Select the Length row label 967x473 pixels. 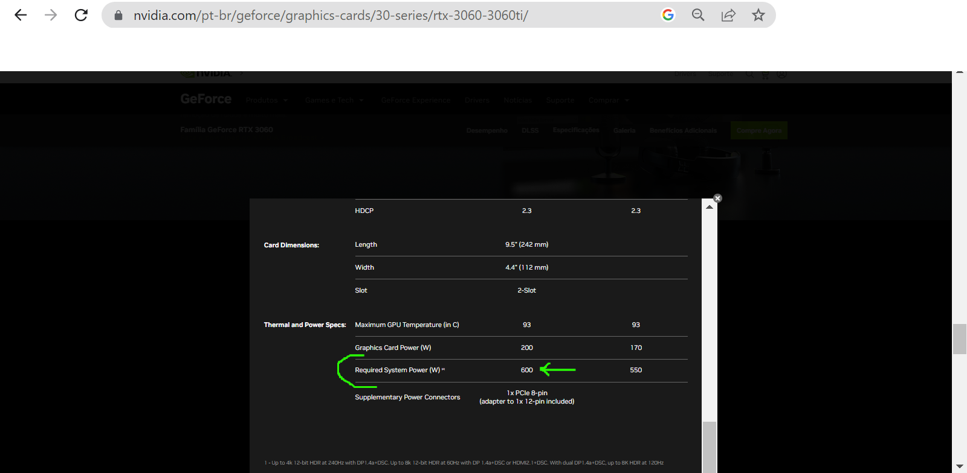tap(366, 244)
